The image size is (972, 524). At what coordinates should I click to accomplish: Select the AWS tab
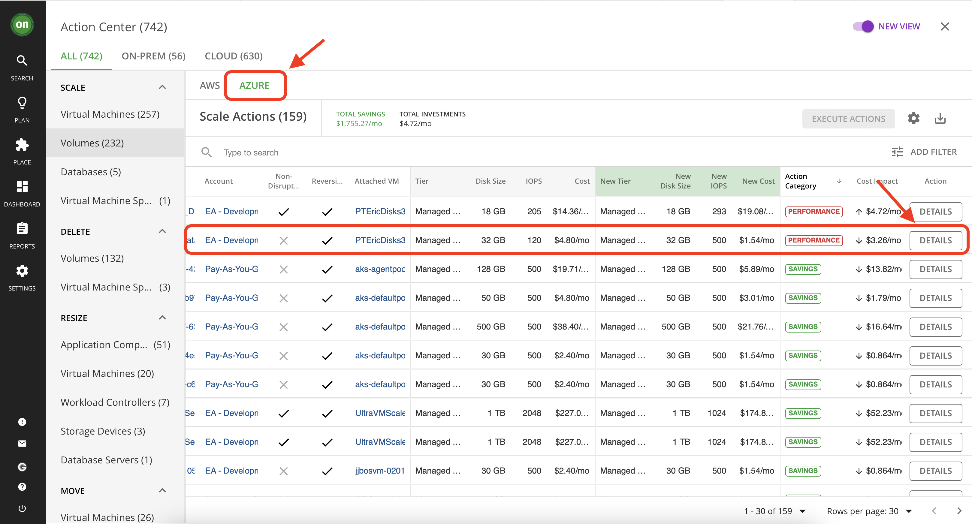pyautogui.click(x=210, y=85)
